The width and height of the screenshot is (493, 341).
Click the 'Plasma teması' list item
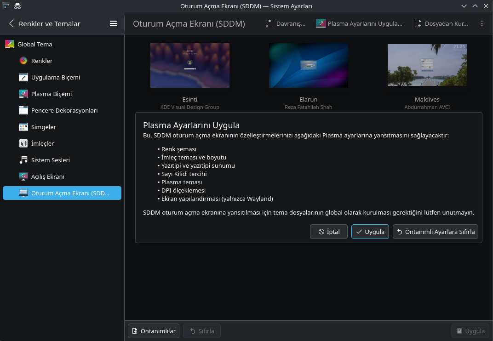pyautogui.click(x=181, y=182)
